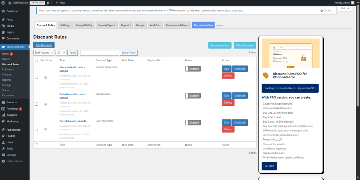Open the Bulk Actions dropdown
The width and height of the screenshot is (360, 180).
[44, 53]
